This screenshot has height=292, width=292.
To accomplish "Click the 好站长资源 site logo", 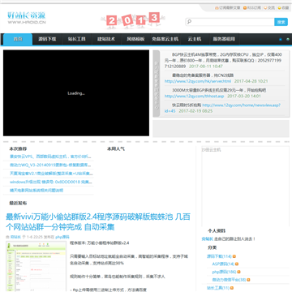I will point(27,18).
